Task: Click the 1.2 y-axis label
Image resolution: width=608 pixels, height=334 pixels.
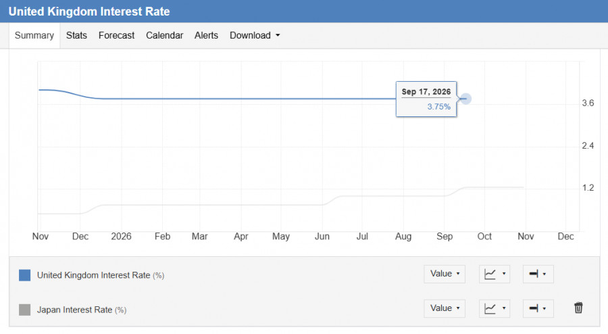Action: point(588,188)
